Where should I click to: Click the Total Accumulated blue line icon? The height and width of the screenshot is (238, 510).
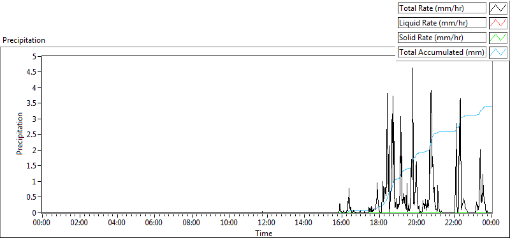(x=499, y=52)
